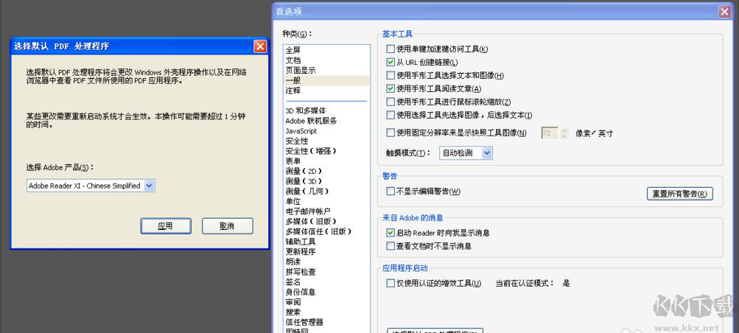The image size is (739, 333).
Task: Close the 首选项 preferences window
Action: pyautogui.click(x=725, y=12)
